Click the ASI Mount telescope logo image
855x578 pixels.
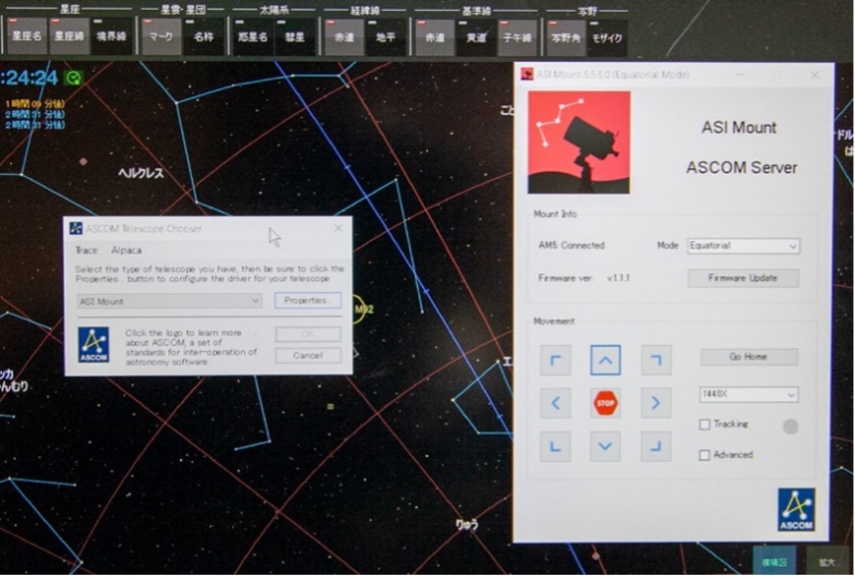[x=579, y=142]
